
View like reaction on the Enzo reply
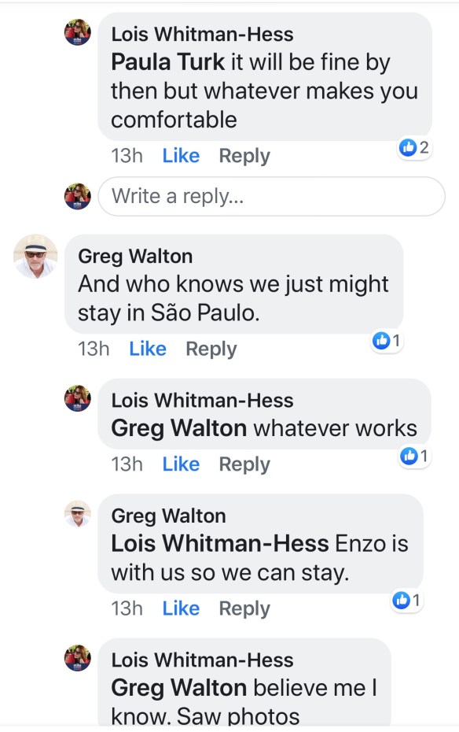click(x=407, y=600)
